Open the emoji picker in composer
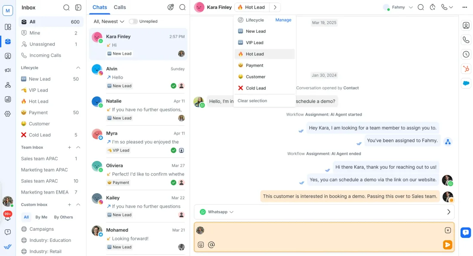 (x=201, y=245)
